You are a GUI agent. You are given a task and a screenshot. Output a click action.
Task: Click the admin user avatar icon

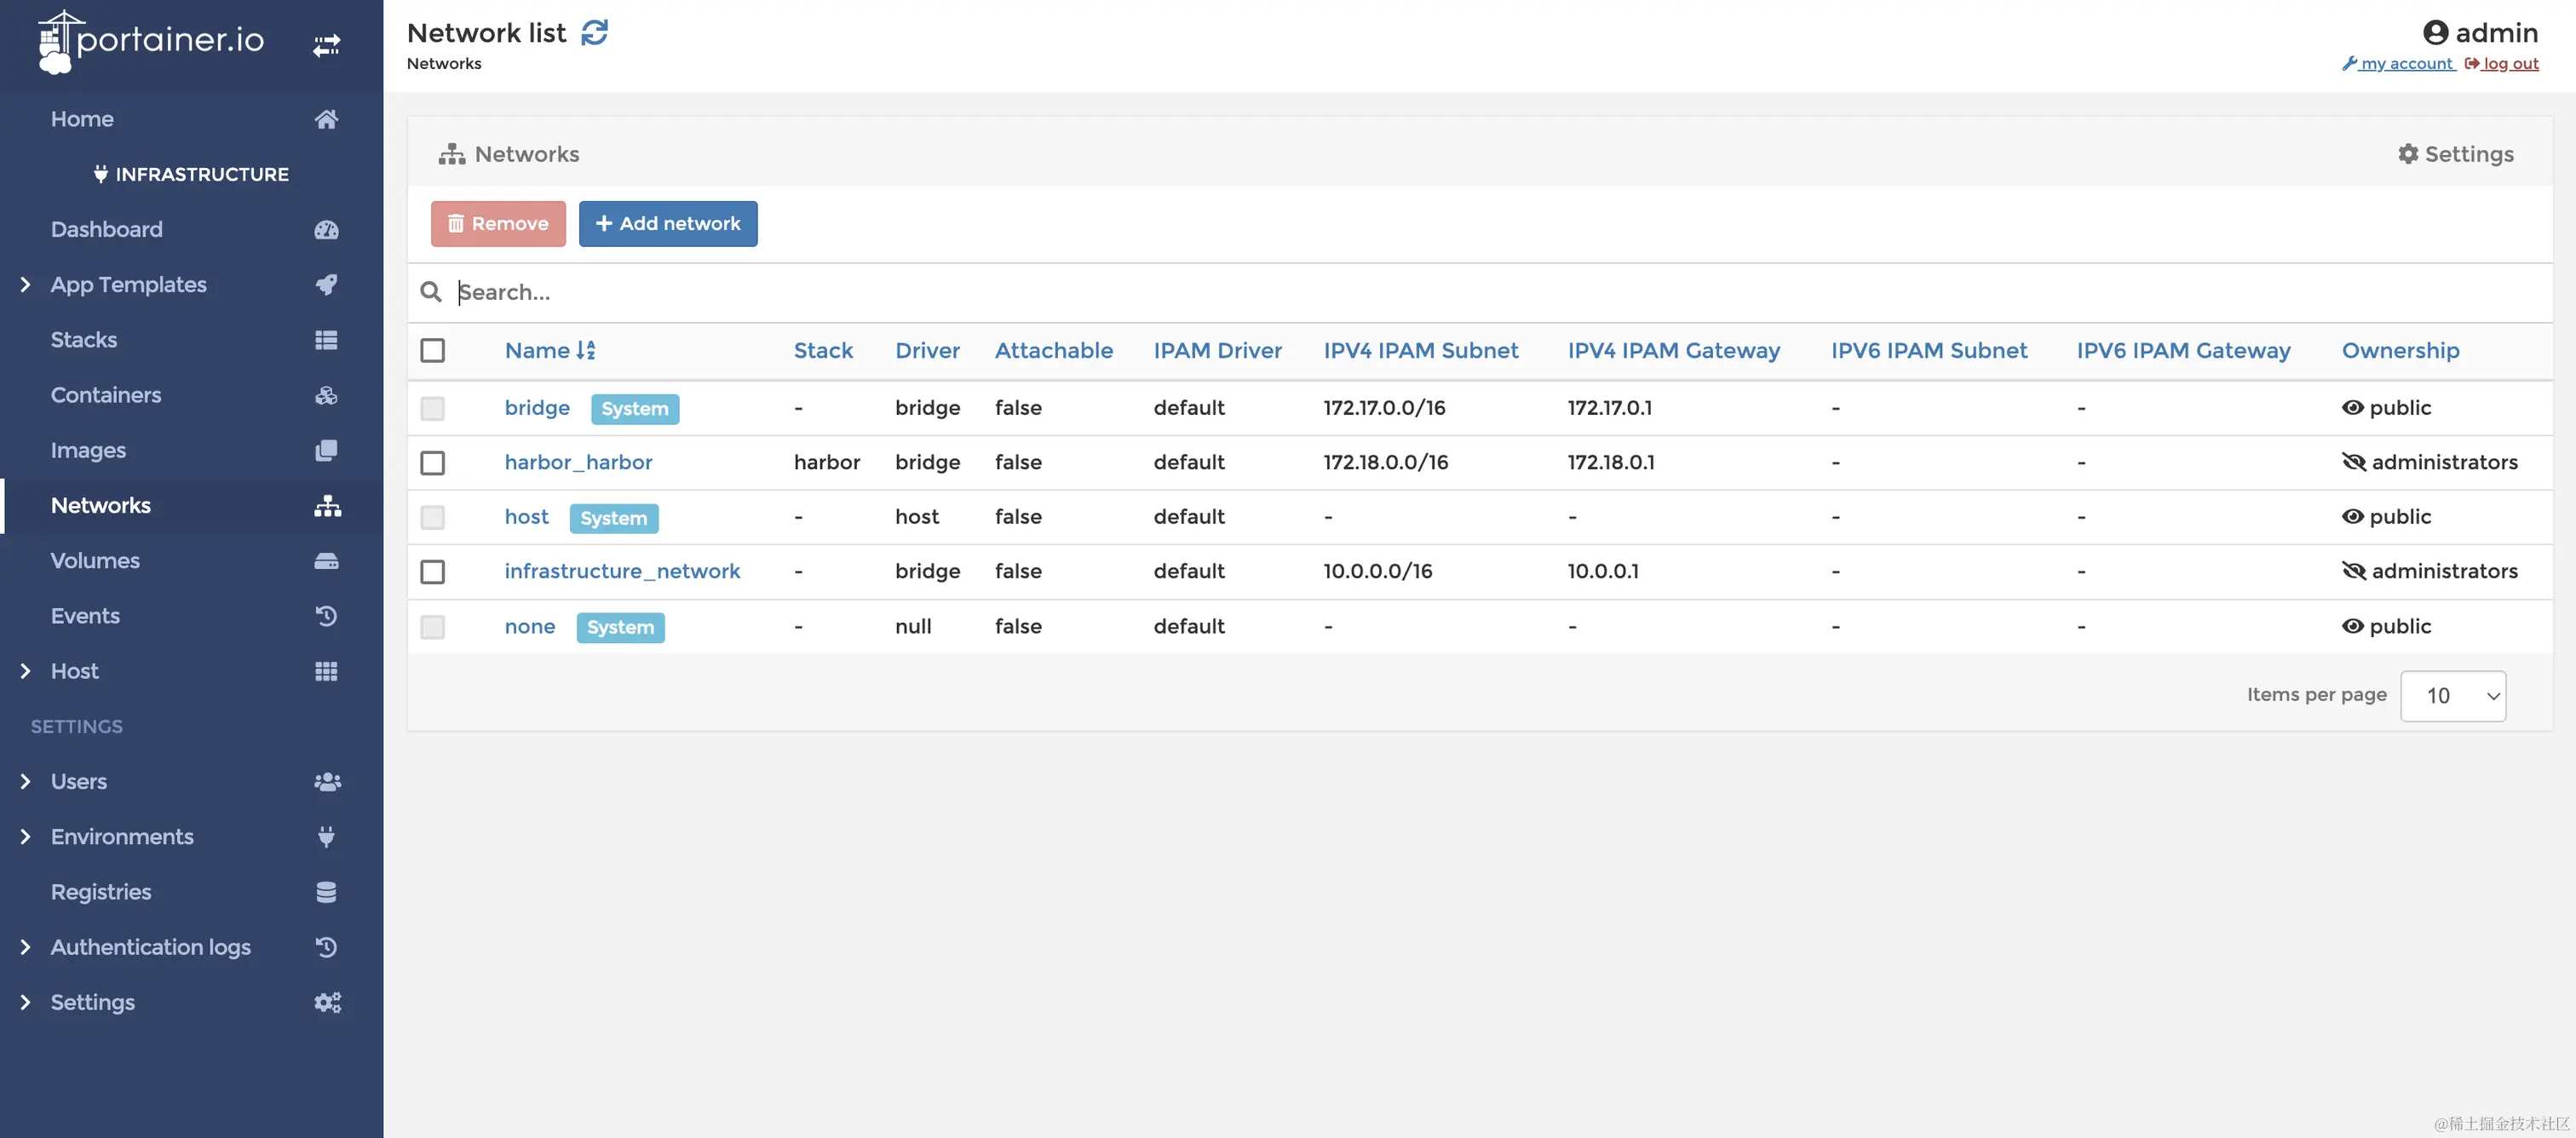(x=2435, y=33)
